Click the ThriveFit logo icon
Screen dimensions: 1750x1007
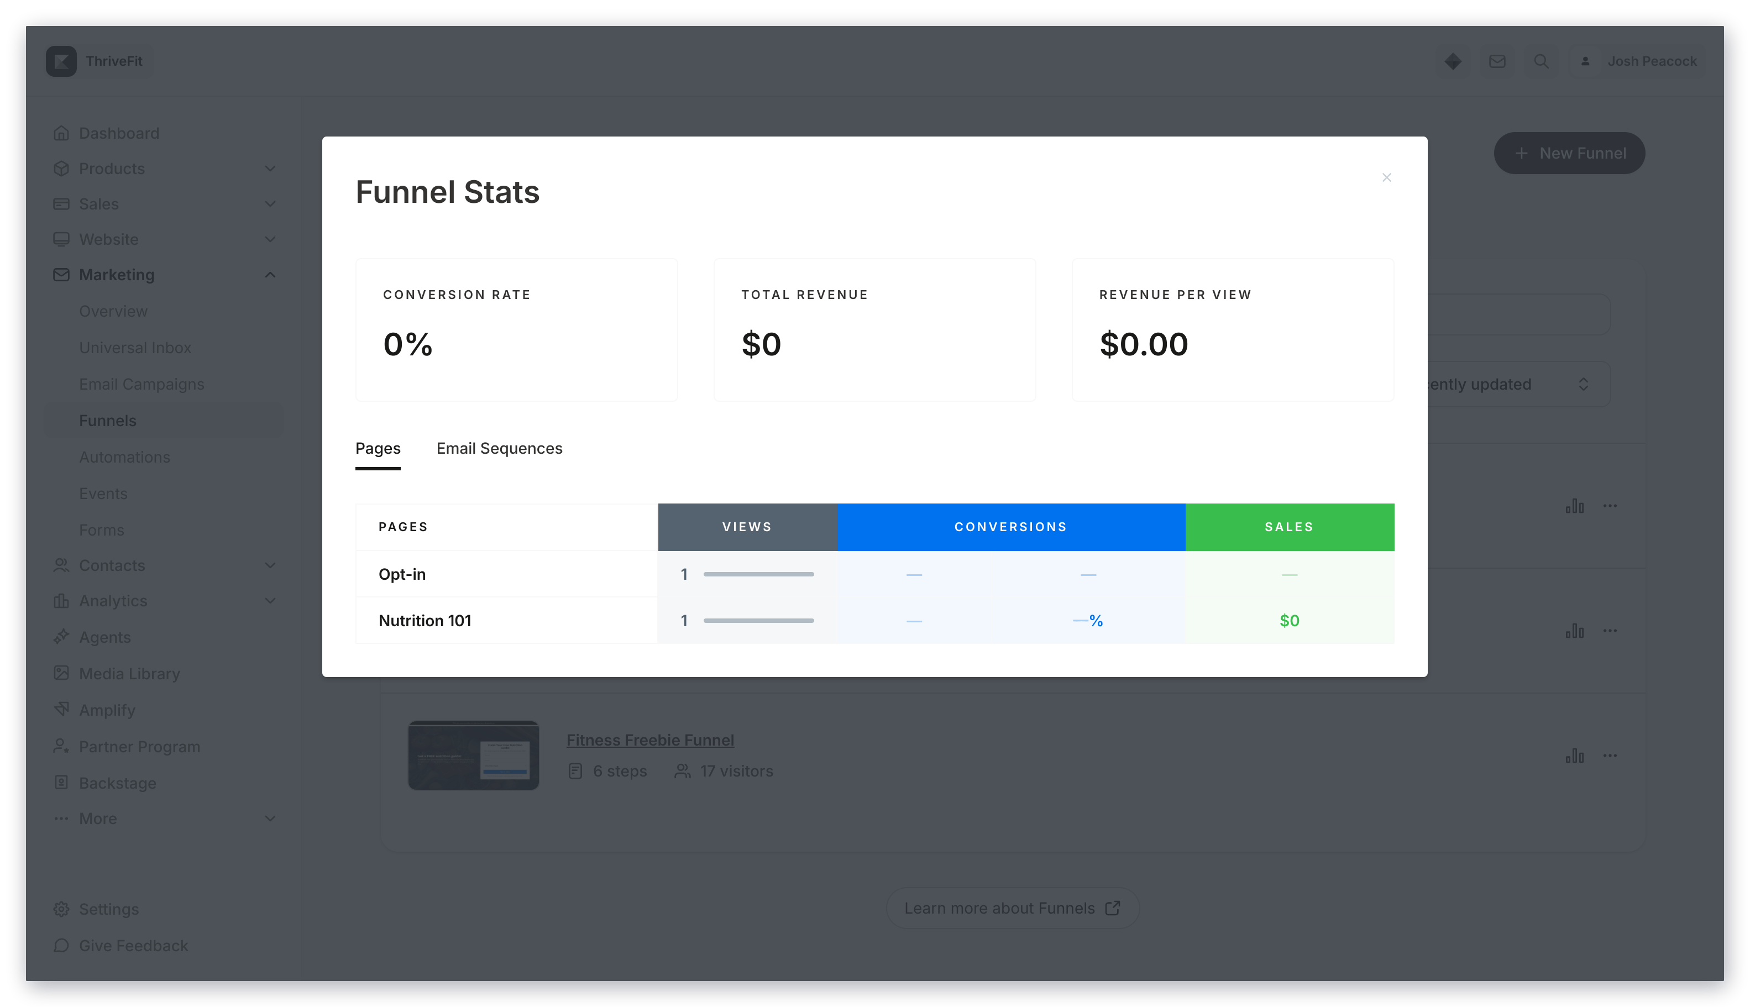[61, 61]
